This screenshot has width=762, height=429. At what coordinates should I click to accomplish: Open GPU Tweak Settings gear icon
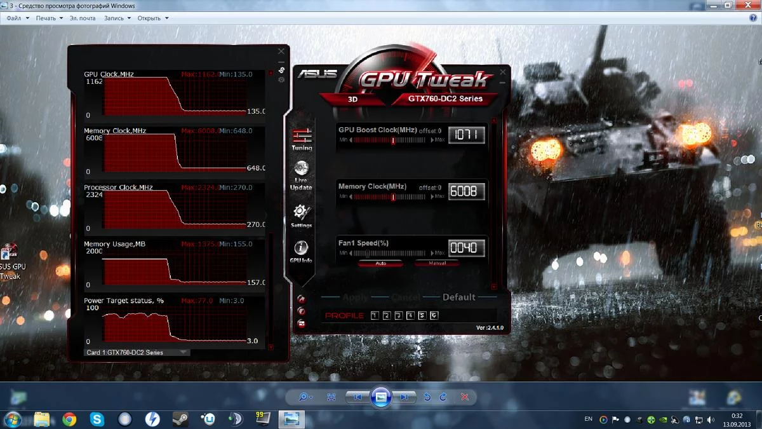[x=301, y=214]
